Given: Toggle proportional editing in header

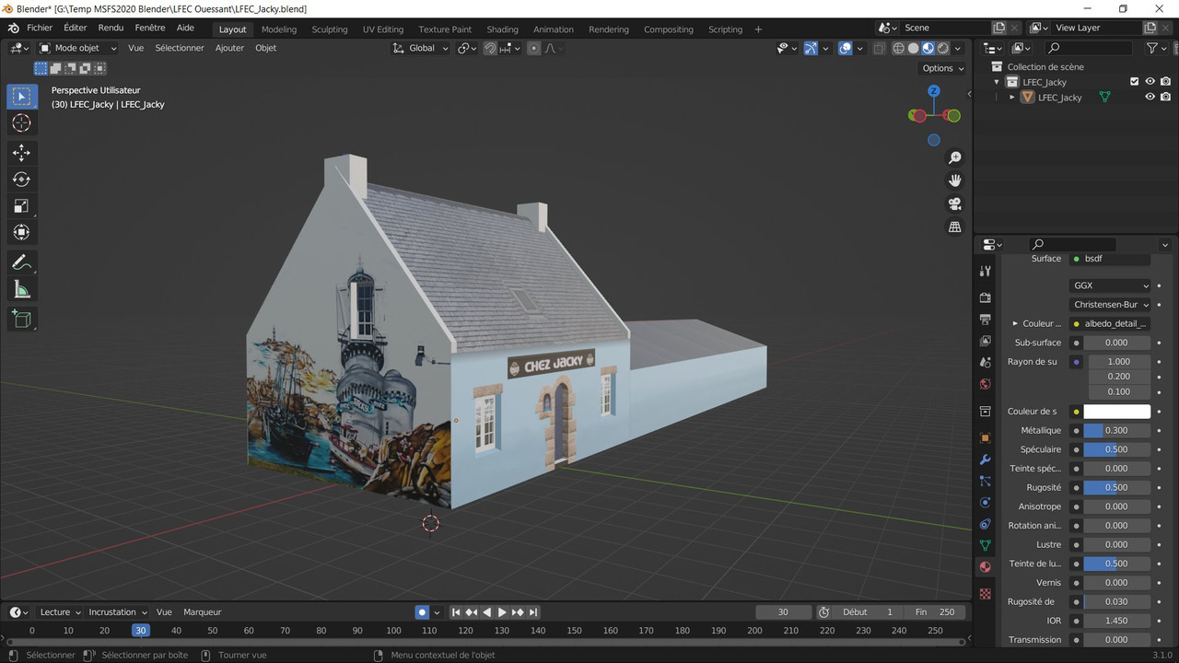Looking at the screenshot, I should (534, 48).
